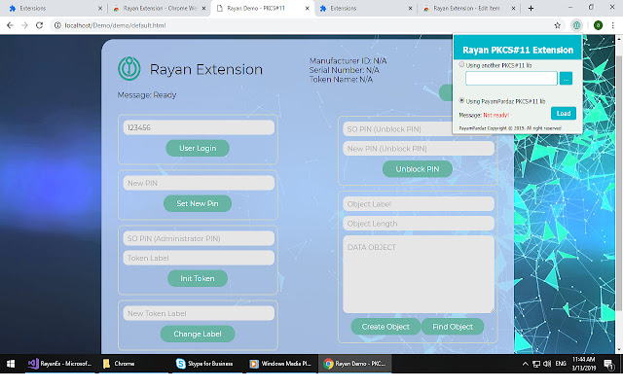The width and height of the screenshot is (623, 389).
Task: Click the Change Label button
Action: 198,334
